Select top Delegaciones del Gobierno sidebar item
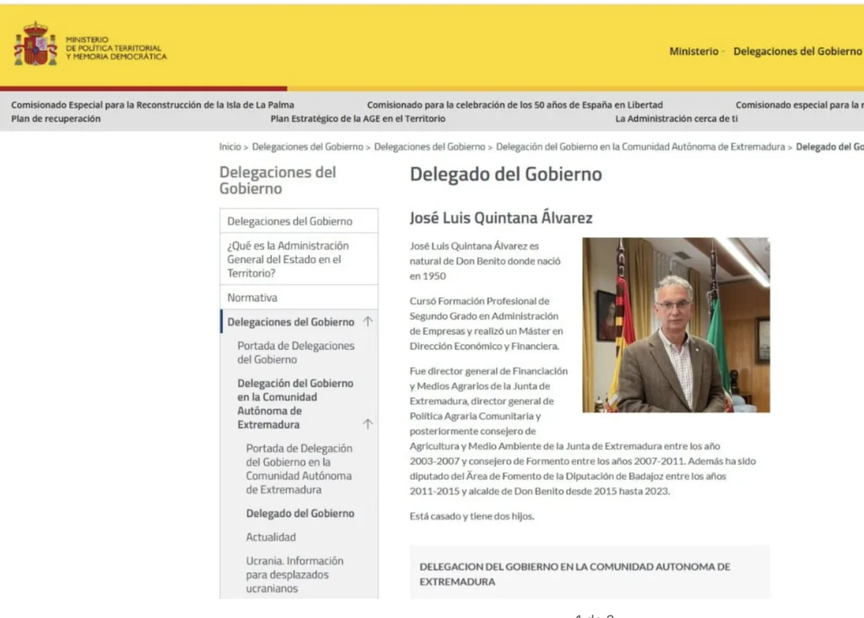Image resolution: width=864 pixels, height=618 pixels. click(x=299, y=221)
